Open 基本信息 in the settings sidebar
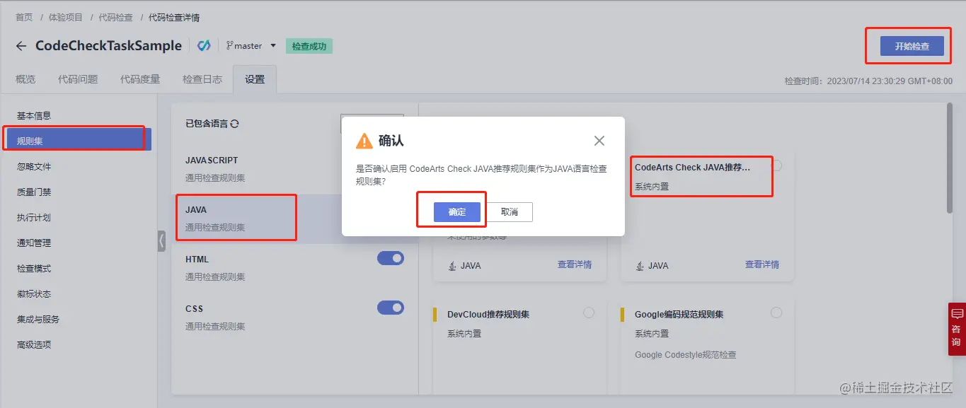This screenshot has width=966, height=408. pyautogui.click(x=34, y=116)
